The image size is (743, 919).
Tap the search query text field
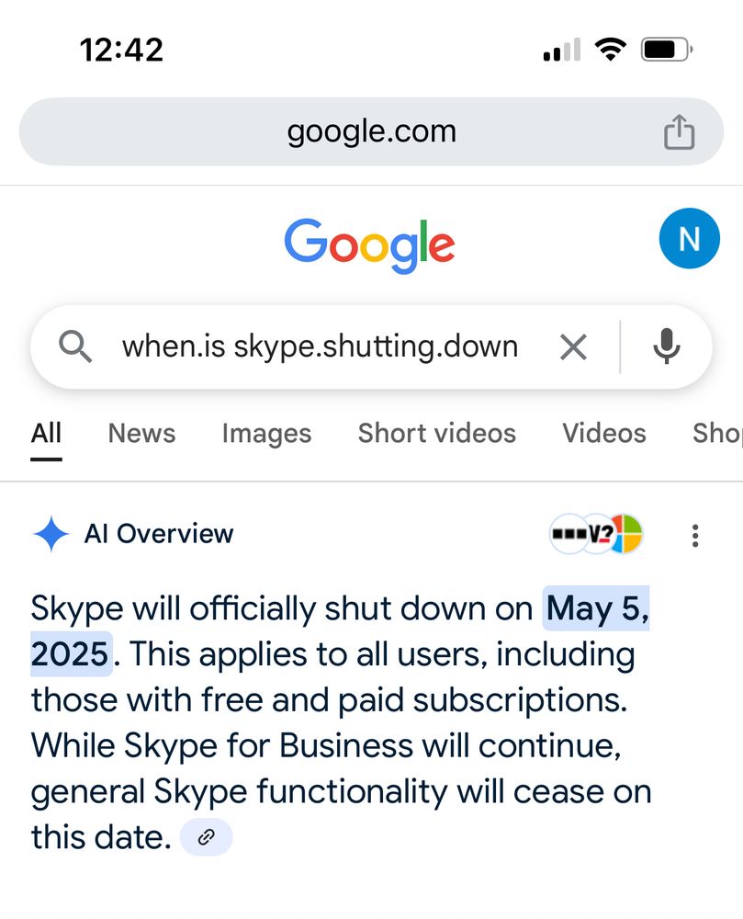(320, 347)
